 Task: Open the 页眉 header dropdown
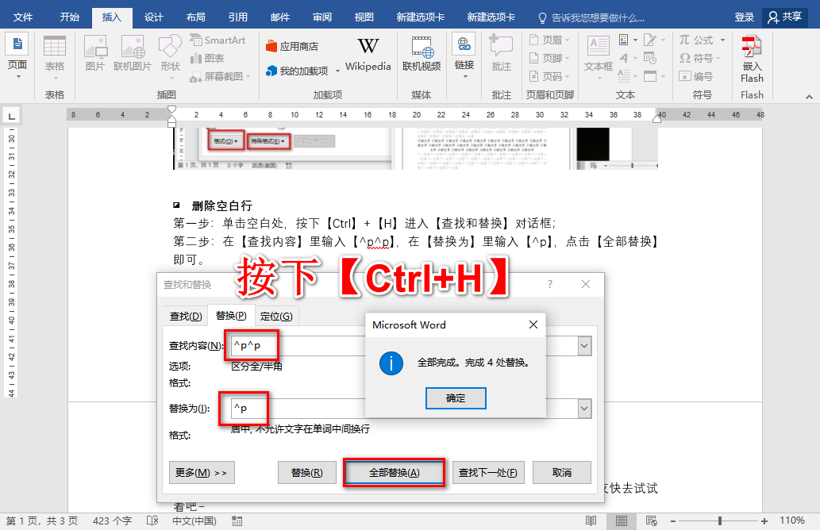tap(549, 40)
